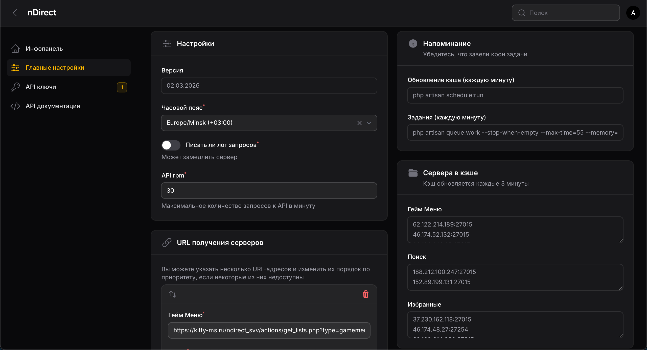Open Главные настройки menu item
647x350 pixels.
coord(55,68)
